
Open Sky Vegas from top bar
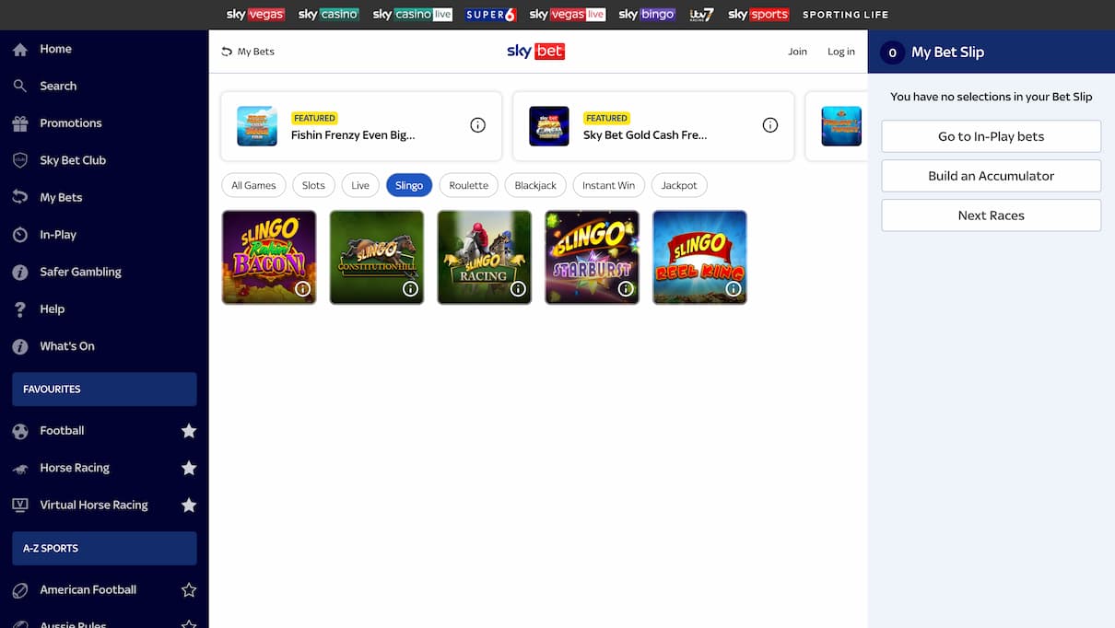point(255,15)
